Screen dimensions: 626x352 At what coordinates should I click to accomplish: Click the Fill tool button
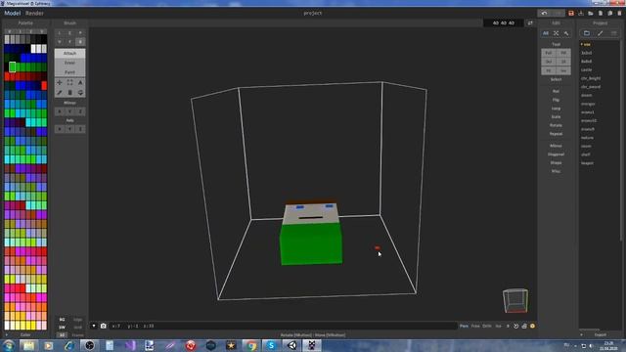tap(563, 53)
